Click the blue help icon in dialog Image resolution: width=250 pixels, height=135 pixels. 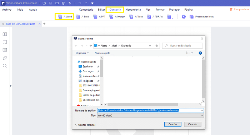pos(200,53)
